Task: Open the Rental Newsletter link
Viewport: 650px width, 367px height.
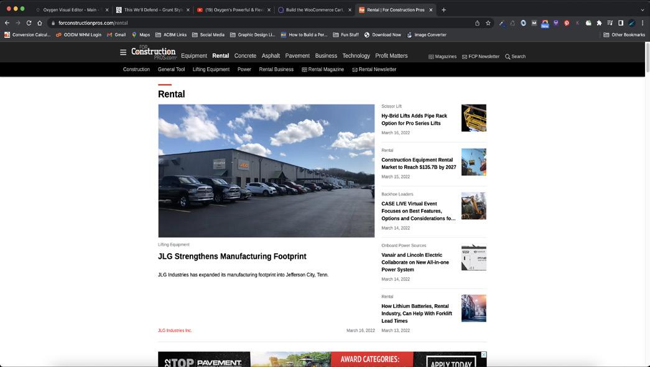Action: click(x=374, y=69)
